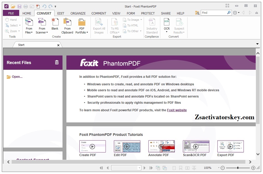This screenshot has height=174, width=263.
Task: Select continuous page view layout
Action: click(x=181, y=168)
